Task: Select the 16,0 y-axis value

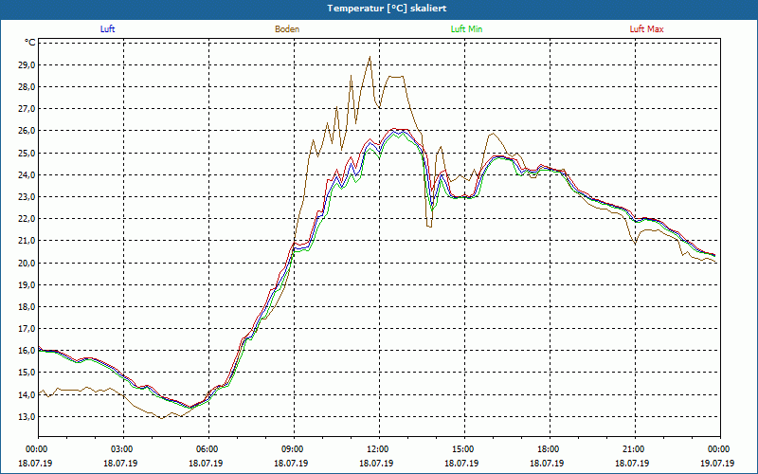Action: [x=27, y=351]
